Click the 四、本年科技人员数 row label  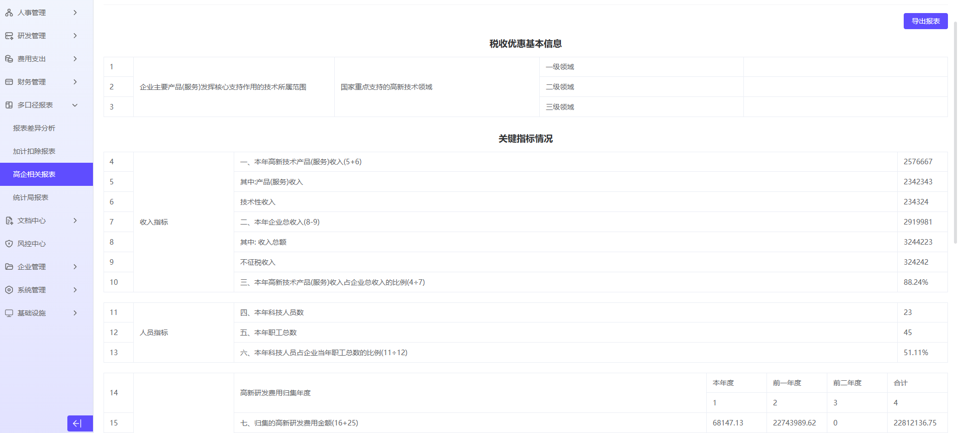click(x=272, y=312)
